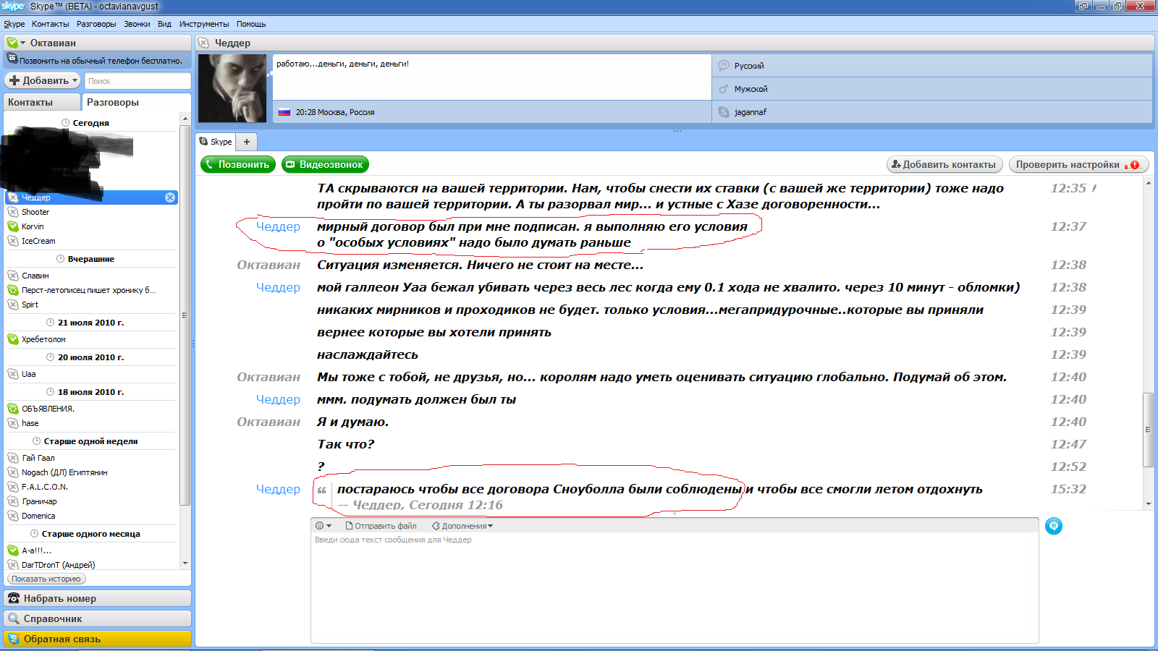
Task: Click the Добавить контакты button
Action: click(x=944, y=164)
